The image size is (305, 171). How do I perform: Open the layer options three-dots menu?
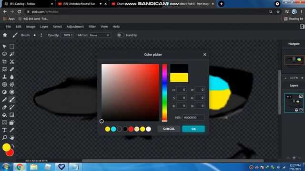click(x=289, y=96)
